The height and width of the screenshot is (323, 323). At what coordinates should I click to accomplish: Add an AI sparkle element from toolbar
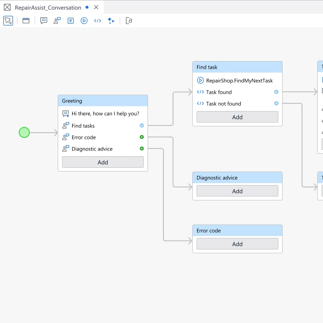(111, 21)
